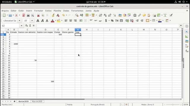190x106 pixels.
Task: Insert an image with the picture icon
Action: pyautogui.click(x=120, y=15)
